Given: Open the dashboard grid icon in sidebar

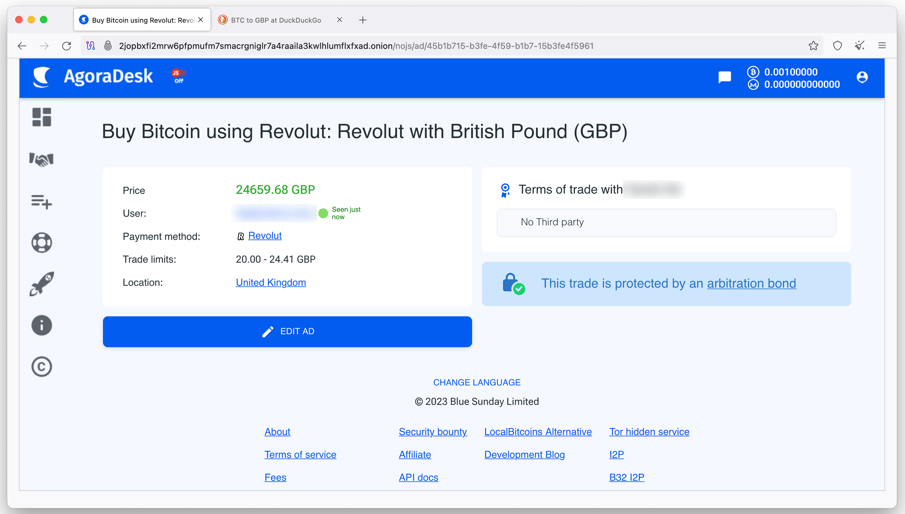Looking at the screenshot, I should (x=42, y=117).
